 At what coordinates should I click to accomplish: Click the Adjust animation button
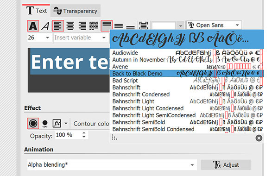[x=226, y=165]
